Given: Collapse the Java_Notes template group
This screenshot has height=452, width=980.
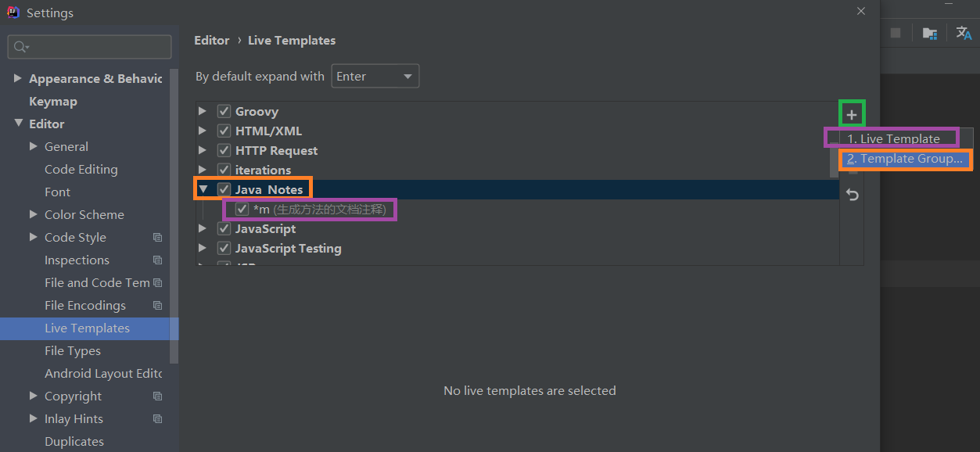Looking at the screenshot, I should pyautogui.click(x=203, y=188).
